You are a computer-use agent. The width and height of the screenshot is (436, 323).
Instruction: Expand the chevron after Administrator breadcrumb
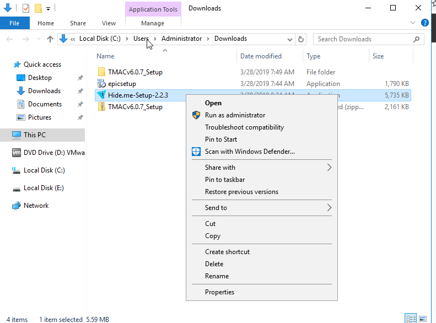pyautogui.click(x=208, y=39)
